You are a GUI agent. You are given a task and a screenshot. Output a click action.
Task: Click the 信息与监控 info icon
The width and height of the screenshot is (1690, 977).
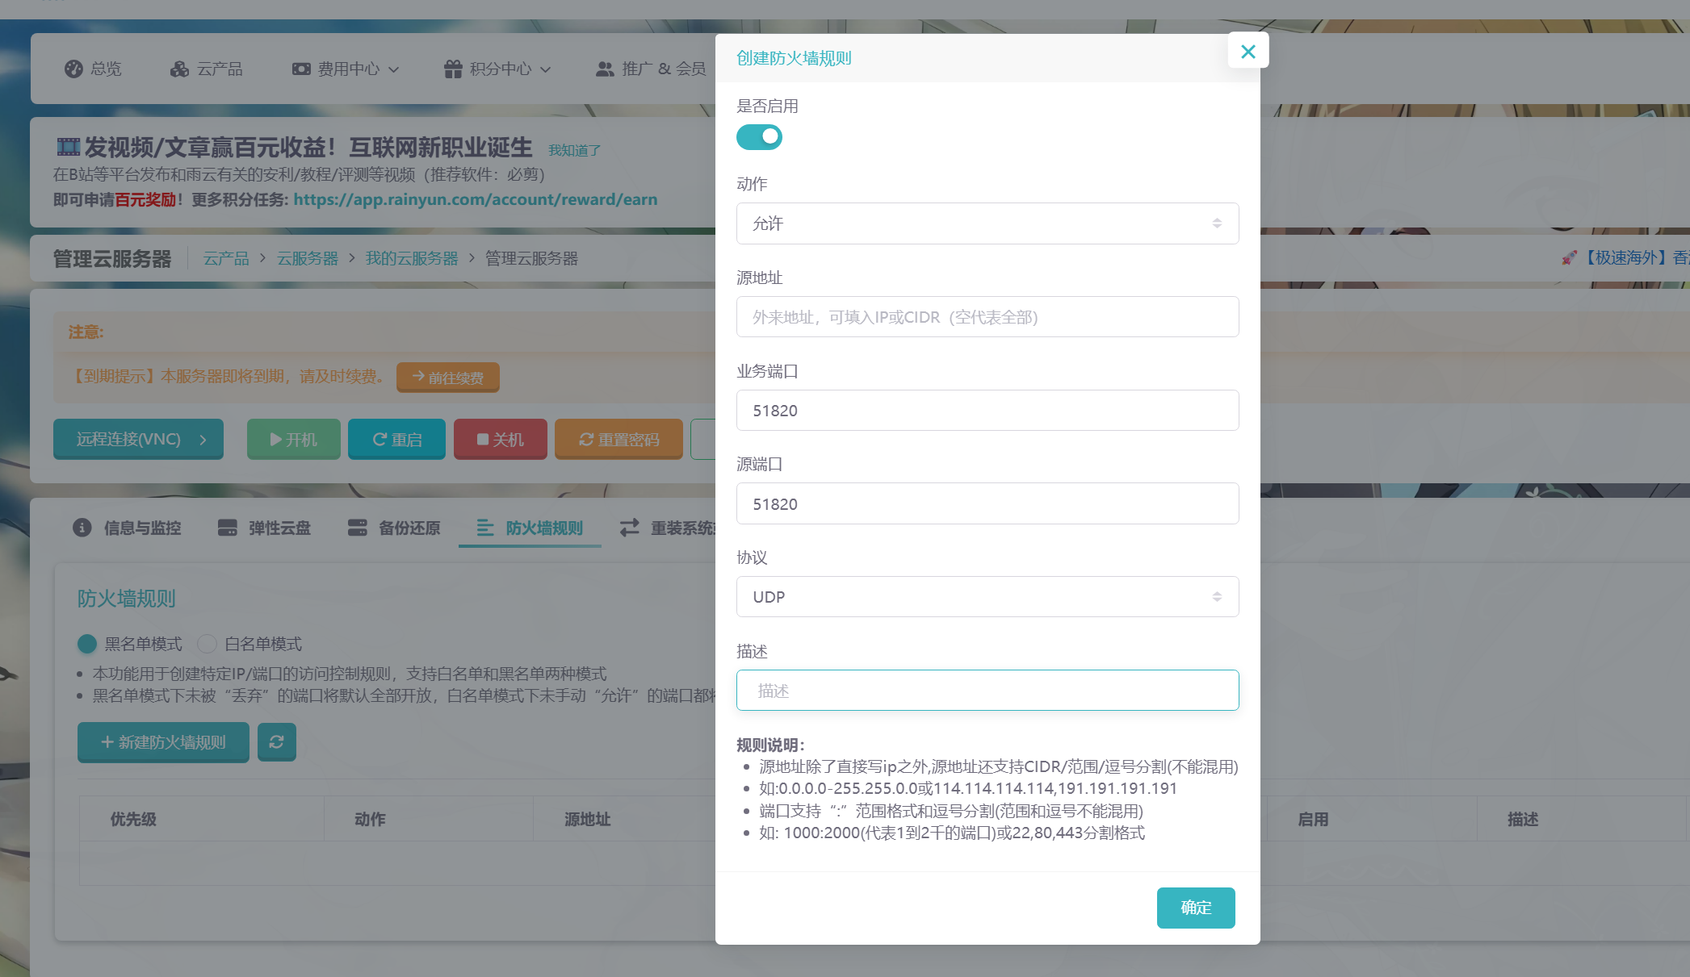tap(82, 528)
